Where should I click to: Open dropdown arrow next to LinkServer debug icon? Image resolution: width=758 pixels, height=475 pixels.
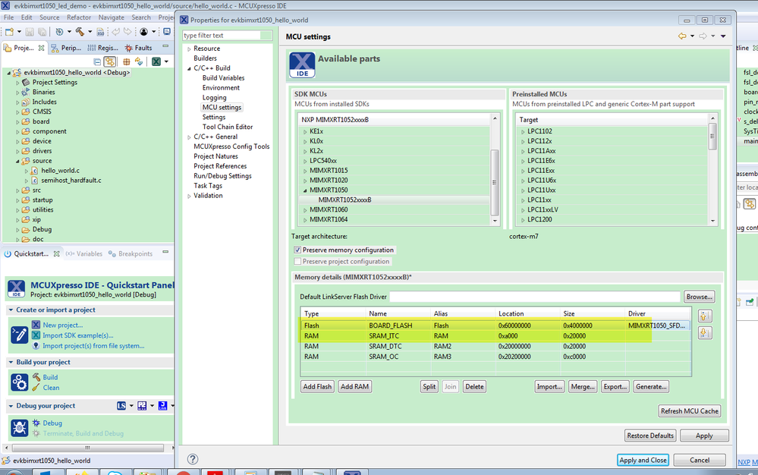tap(131, 406)
